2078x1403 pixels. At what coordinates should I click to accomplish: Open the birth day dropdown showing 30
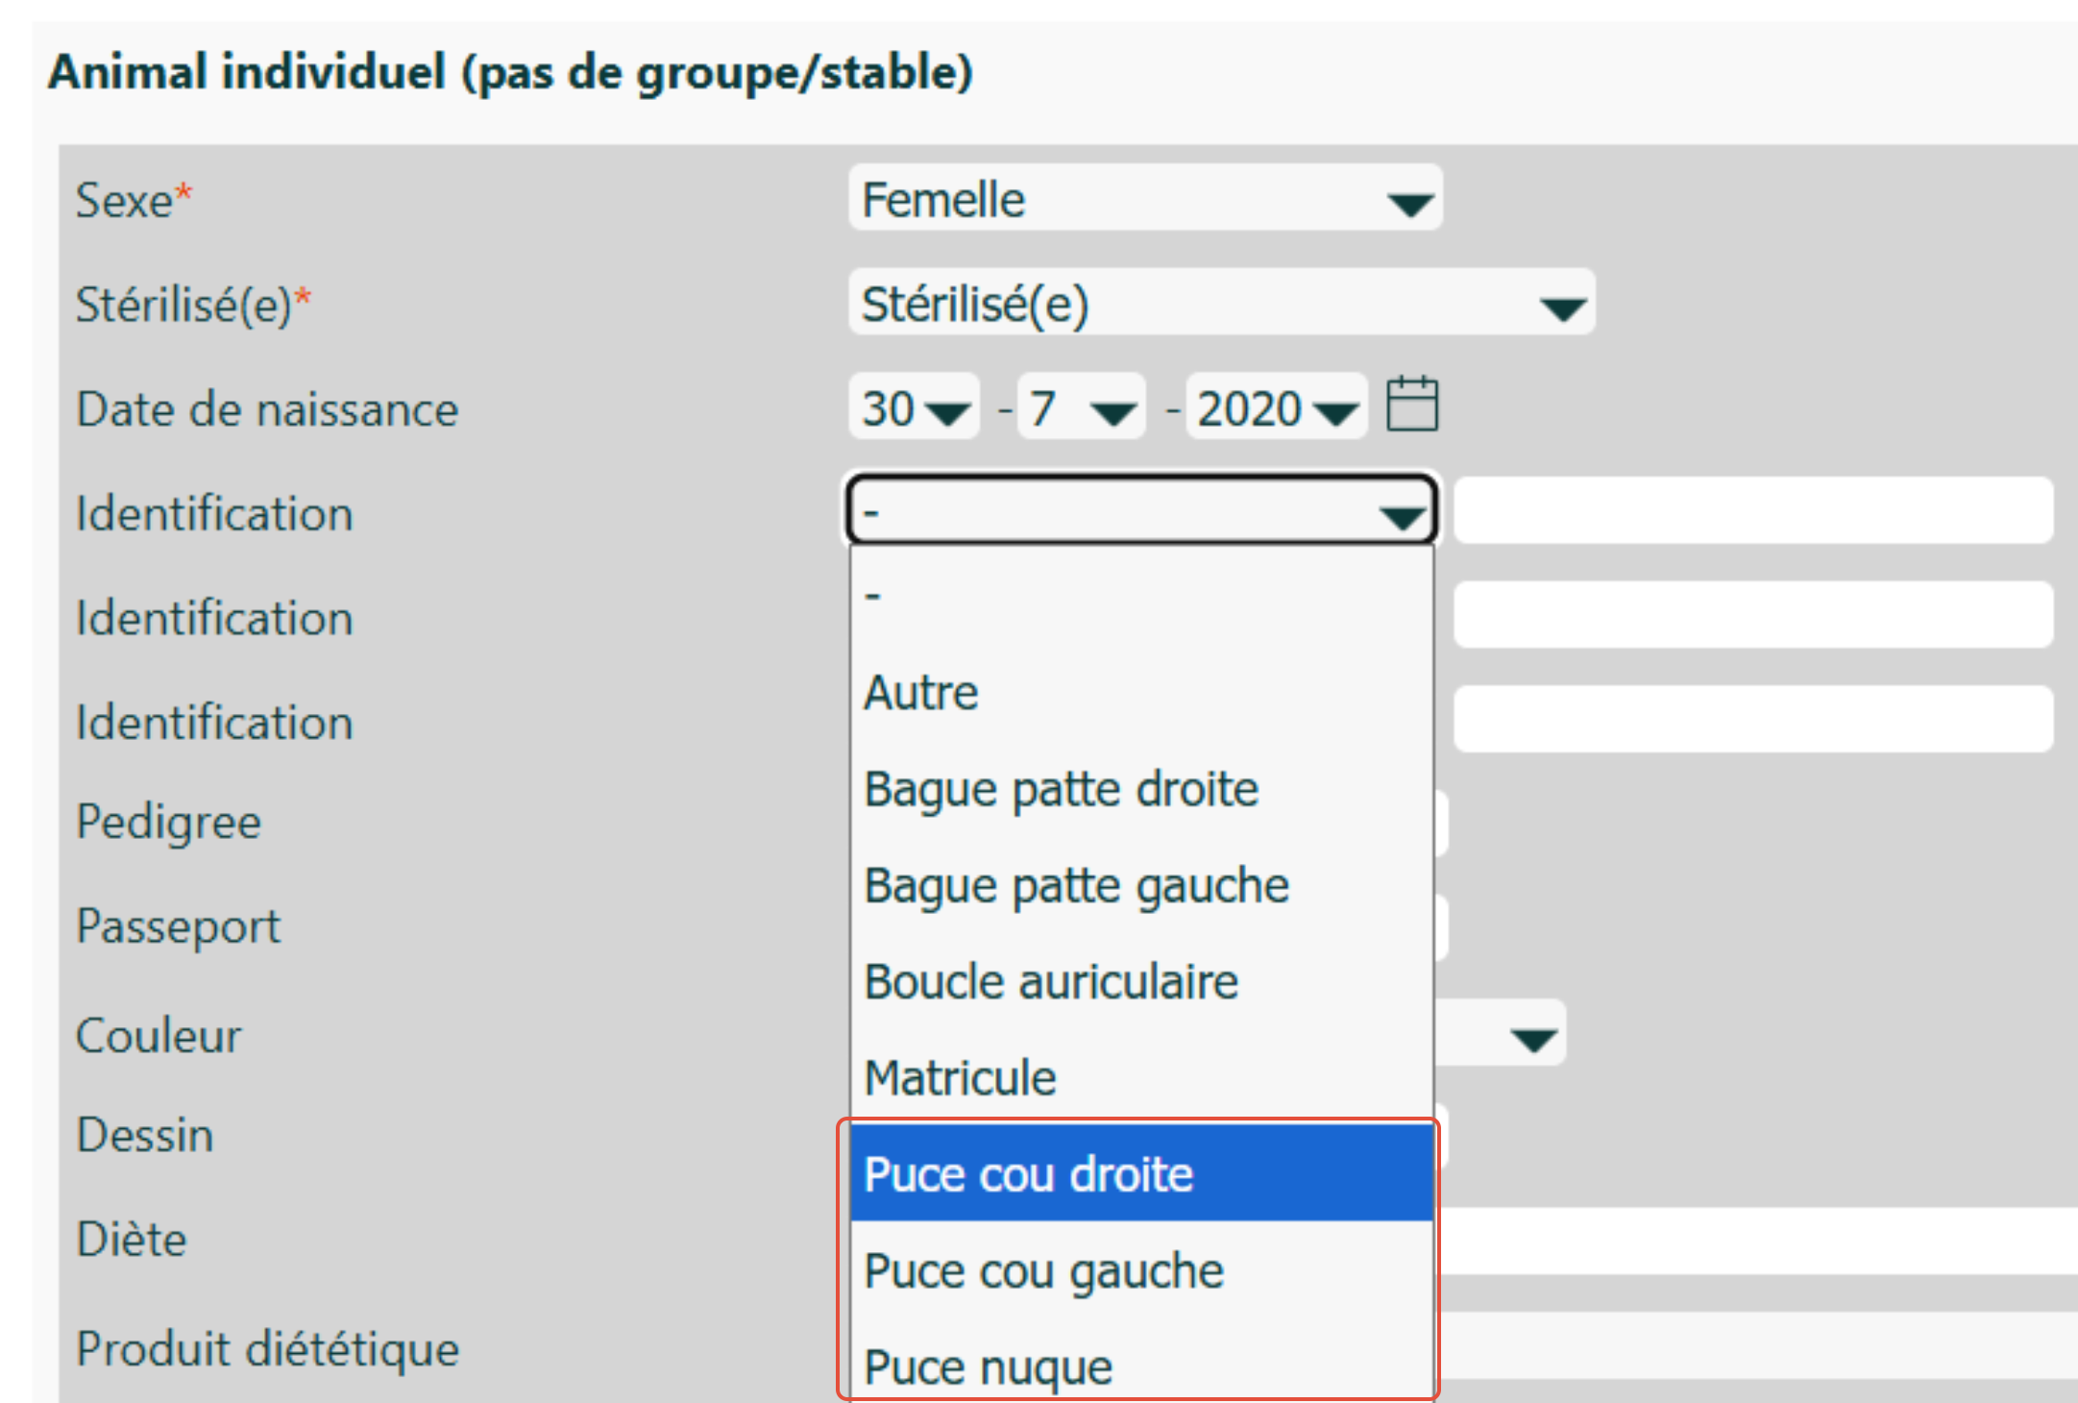(x=913, y=408)
